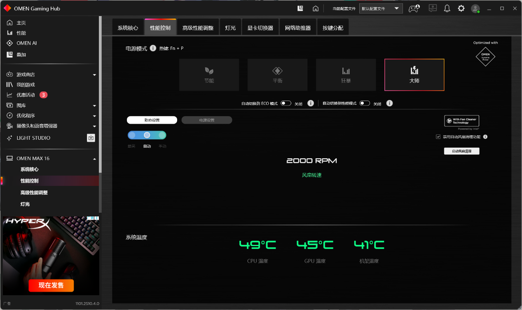522x310 pixels.
Task: Uncheck 禁用自动风扇清理功能
Action: coord(438,136)
